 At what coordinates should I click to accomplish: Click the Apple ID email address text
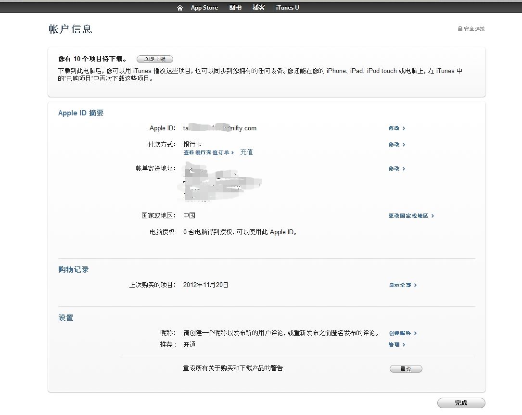click(x=220, y=128)
